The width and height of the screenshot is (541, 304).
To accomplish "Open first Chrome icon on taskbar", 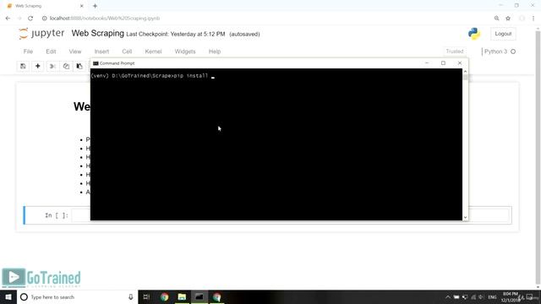I will (x=164, y=296).
